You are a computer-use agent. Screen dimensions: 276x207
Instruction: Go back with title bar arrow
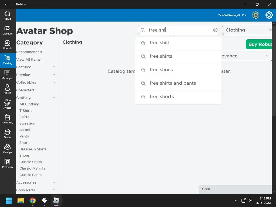pyautogui.click(x=6, y=4)
